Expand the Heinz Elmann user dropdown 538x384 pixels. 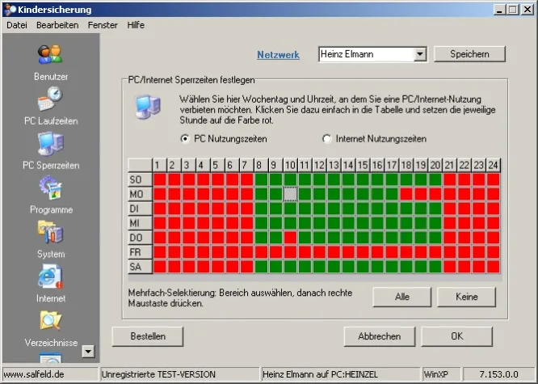pos(419,54)
